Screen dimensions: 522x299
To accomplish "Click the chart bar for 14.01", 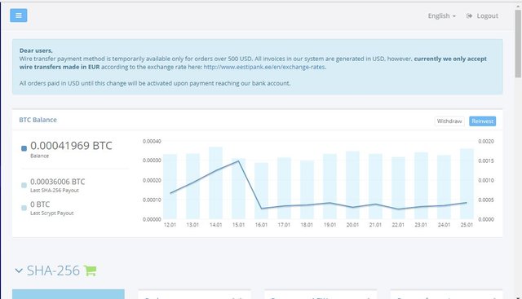I will coord(215,183).
